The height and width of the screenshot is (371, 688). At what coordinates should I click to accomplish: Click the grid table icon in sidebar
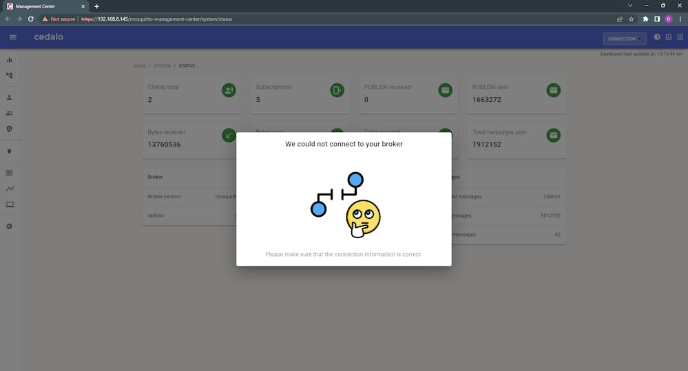point(10,173)
